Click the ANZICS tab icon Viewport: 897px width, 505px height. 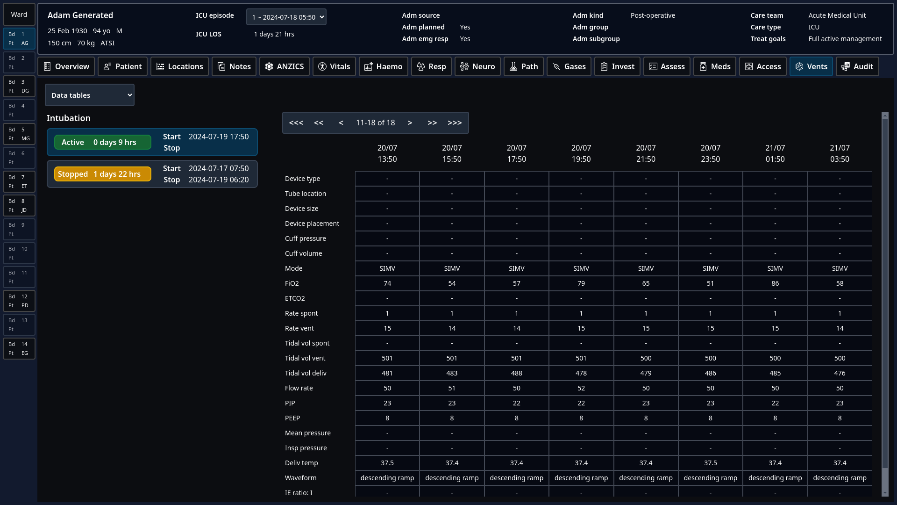pos(269,66)
